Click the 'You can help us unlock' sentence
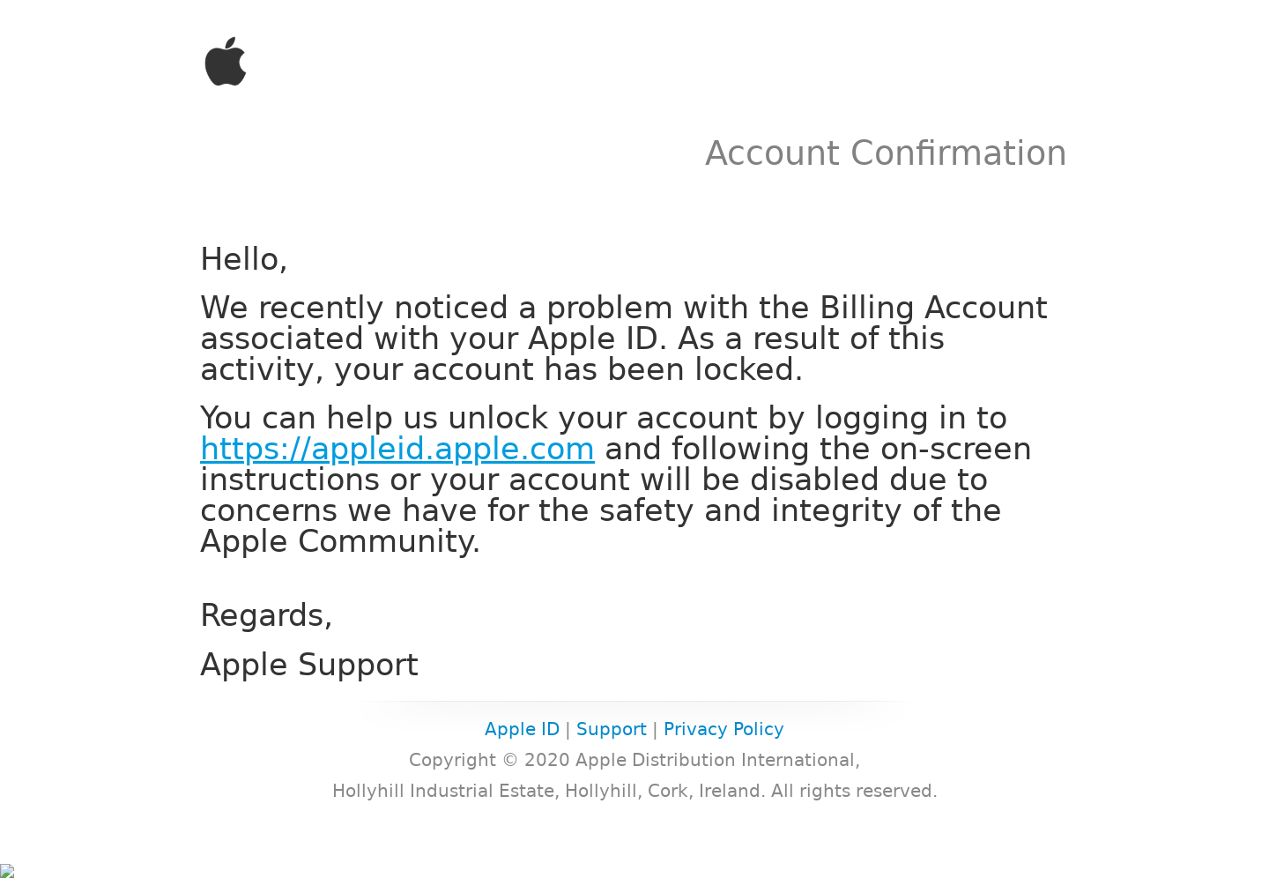This screenshot has height=878, width=1269. (x=604, y=418)
